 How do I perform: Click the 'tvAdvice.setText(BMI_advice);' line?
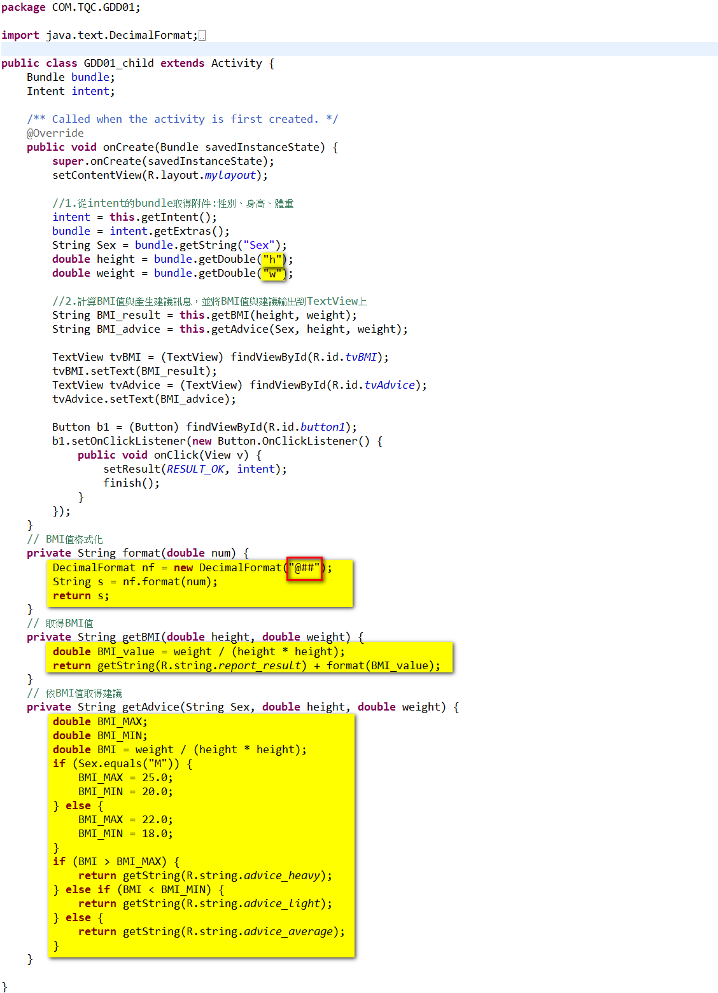pyautogui.click(x=144, y=399)
